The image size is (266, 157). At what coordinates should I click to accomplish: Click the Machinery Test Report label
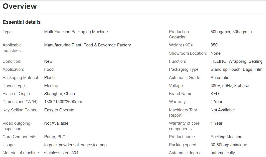click(183, 112)
